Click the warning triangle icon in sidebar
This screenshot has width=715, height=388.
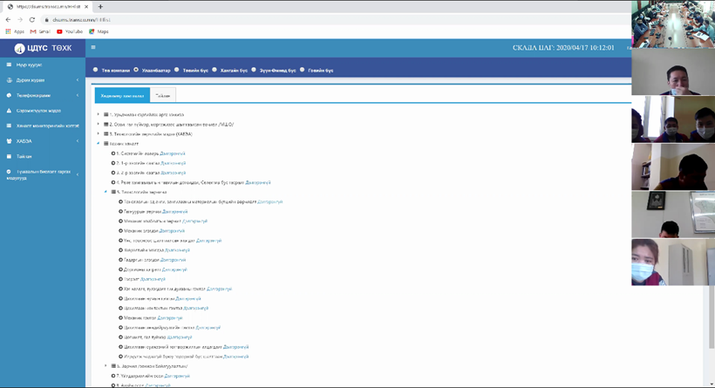(10, 111)
